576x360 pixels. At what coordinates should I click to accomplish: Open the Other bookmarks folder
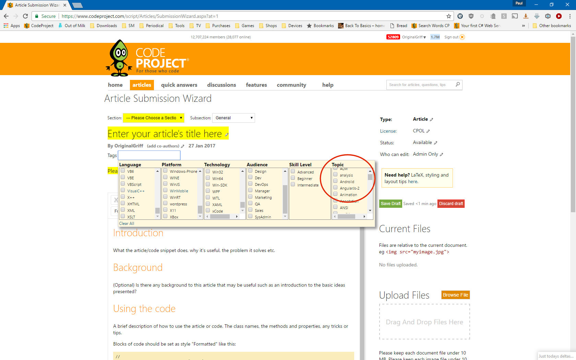coord(552,26)
